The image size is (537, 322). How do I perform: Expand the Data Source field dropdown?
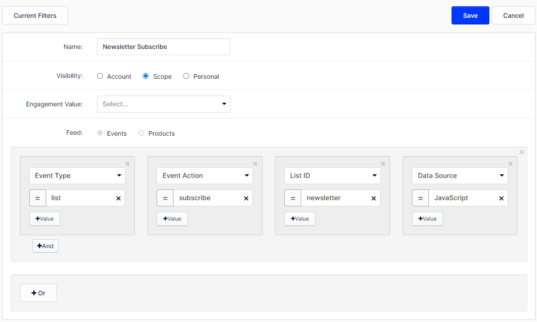click(460, 176)
